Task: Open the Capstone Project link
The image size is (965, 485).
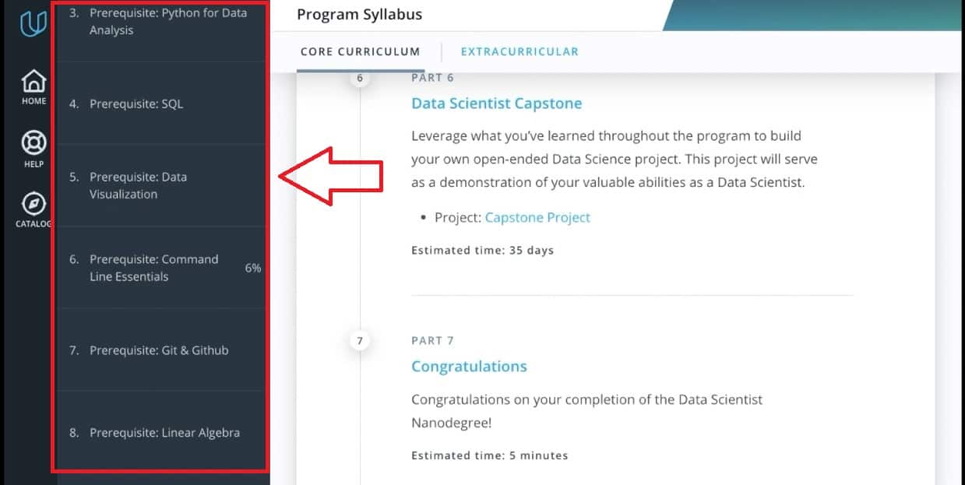Action: point(537,217)
